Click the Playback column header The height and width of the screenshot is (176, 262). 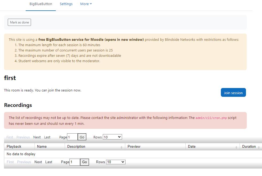coord(19,147)
